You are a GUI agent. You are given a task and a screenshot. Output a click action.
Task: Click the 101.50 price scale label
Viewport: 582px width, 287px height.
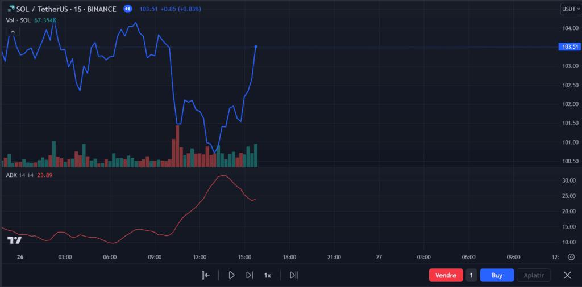570,123
